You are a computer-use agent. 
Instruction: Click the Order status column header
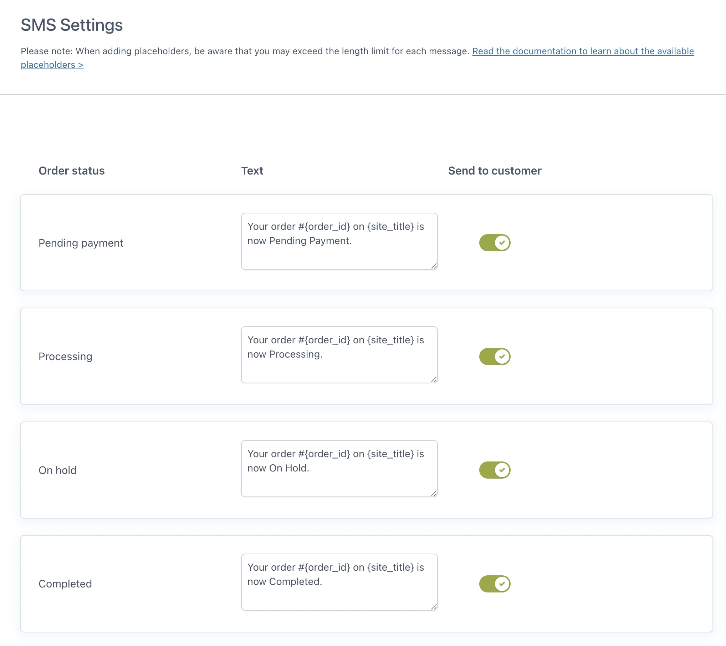pyautogui.click(x=71, y=171)
